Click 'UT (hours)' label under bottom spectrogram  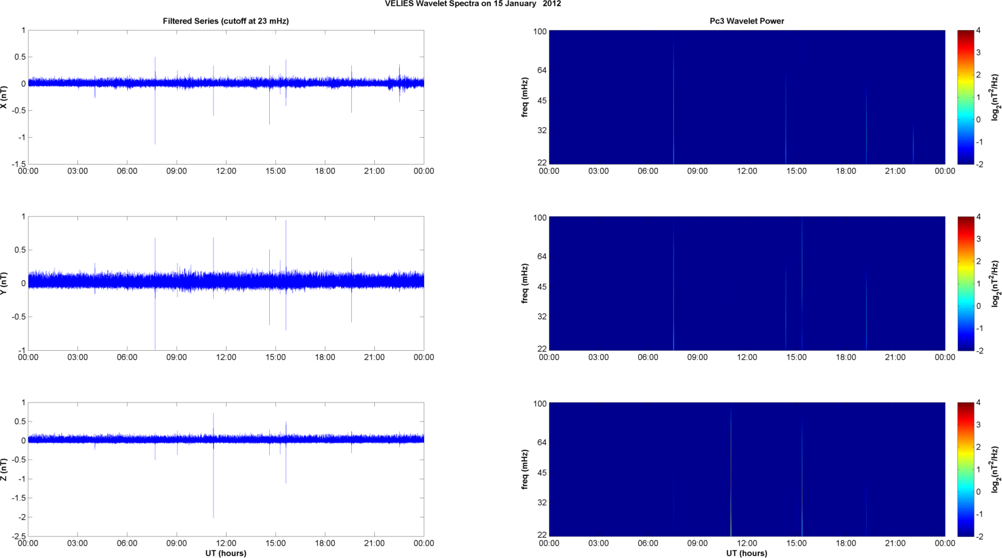pyautogui.click(x=747, y=553)
